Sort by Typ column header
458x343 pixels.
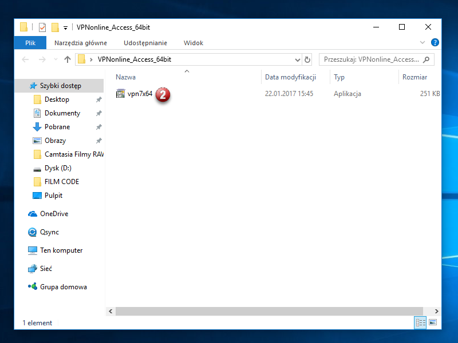coord(339,77)
